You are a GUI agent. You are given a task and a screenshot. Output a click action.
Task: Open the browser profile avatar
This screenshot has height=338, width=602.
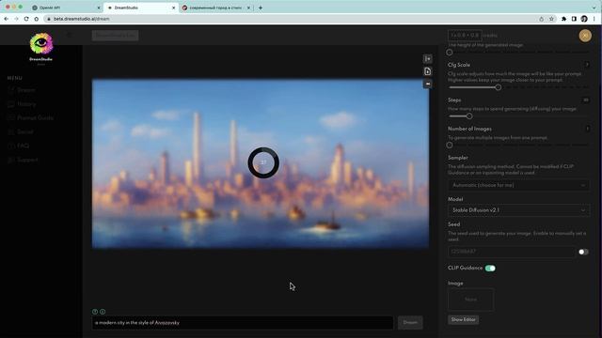tap(584, 19)
